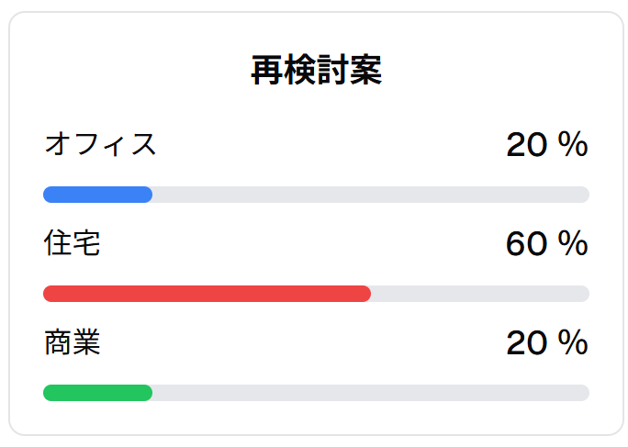Click the 再検討案 card title
Viewport: 628px width, 447px height.
point(317,71)
